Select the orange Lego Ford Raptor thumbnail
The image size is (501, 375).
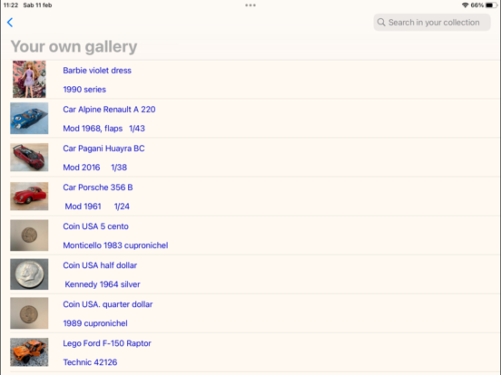click(29, 352)
